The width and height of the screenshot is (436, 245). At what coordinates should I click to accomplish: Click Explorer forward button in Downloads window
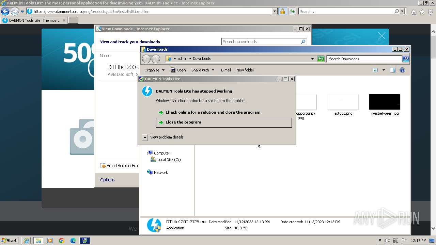156,59
